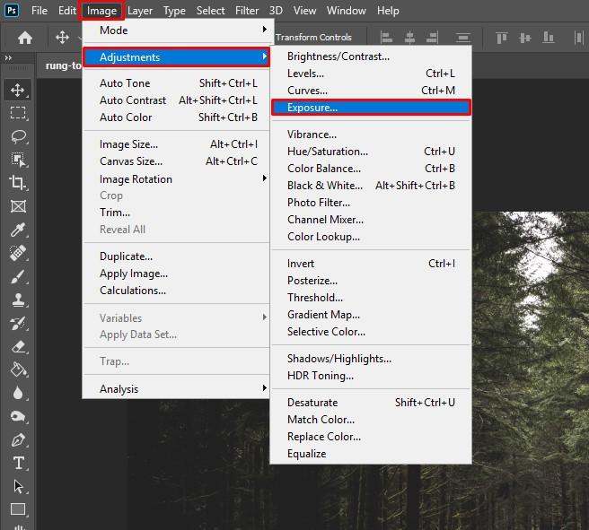
Task: Choose Brightness/Contrast... adjustment
Action: (x=371, y=56)
